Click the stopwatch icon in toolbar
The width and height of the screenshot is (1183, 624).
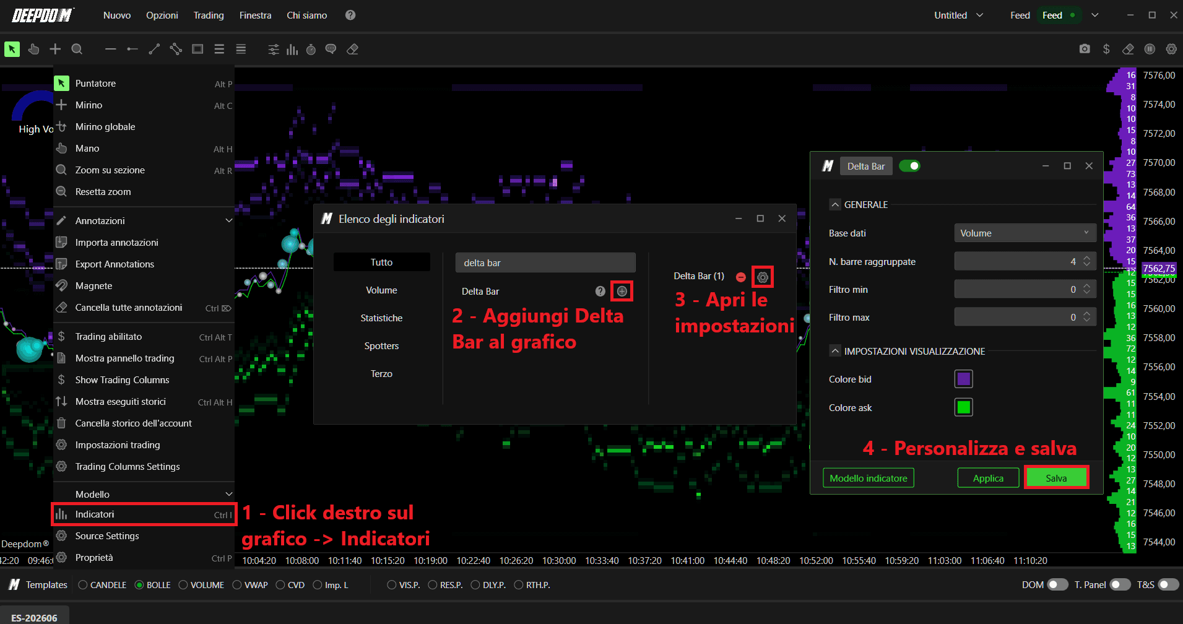tap(311, 50)
